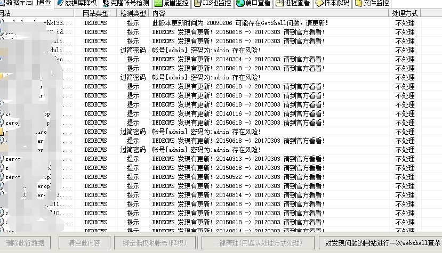
Task: Sort by the 检测类型 column header
Action: point(133,13)
